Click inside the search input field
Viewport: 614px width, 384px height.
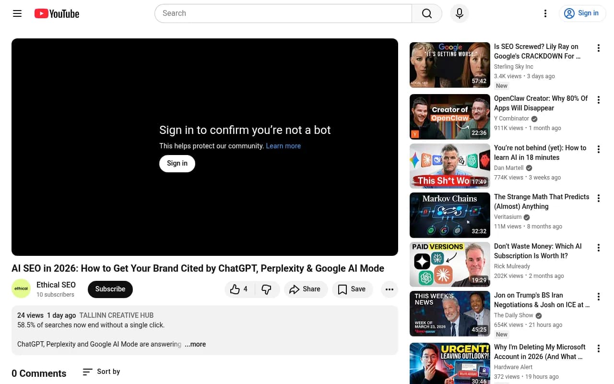click(x=283, y=13)
